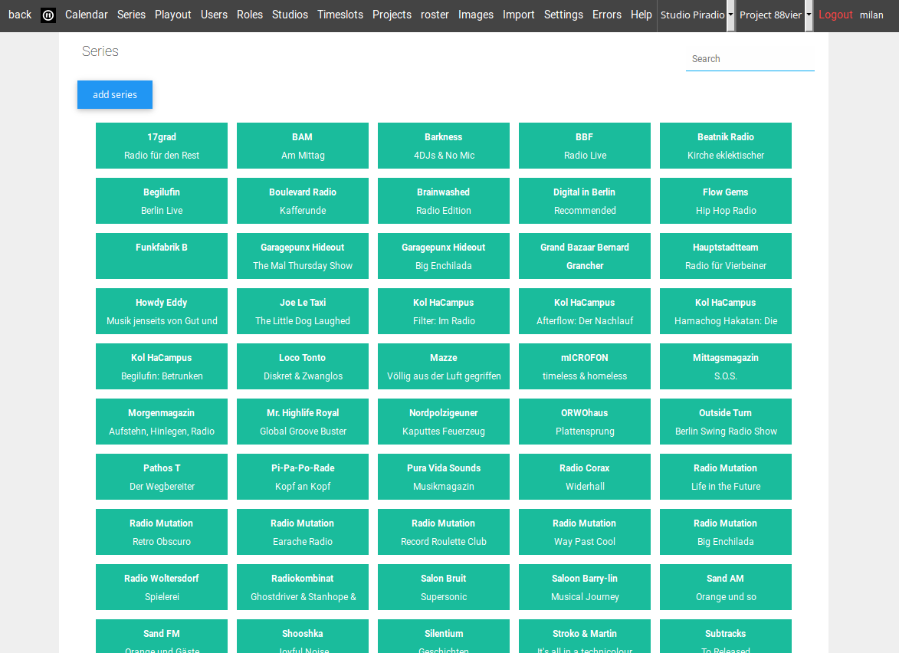Image resolution: width=899 pixels, height=653 pixels.
Task: Open the 17grad series tile
Action: (x=162, y=146)
